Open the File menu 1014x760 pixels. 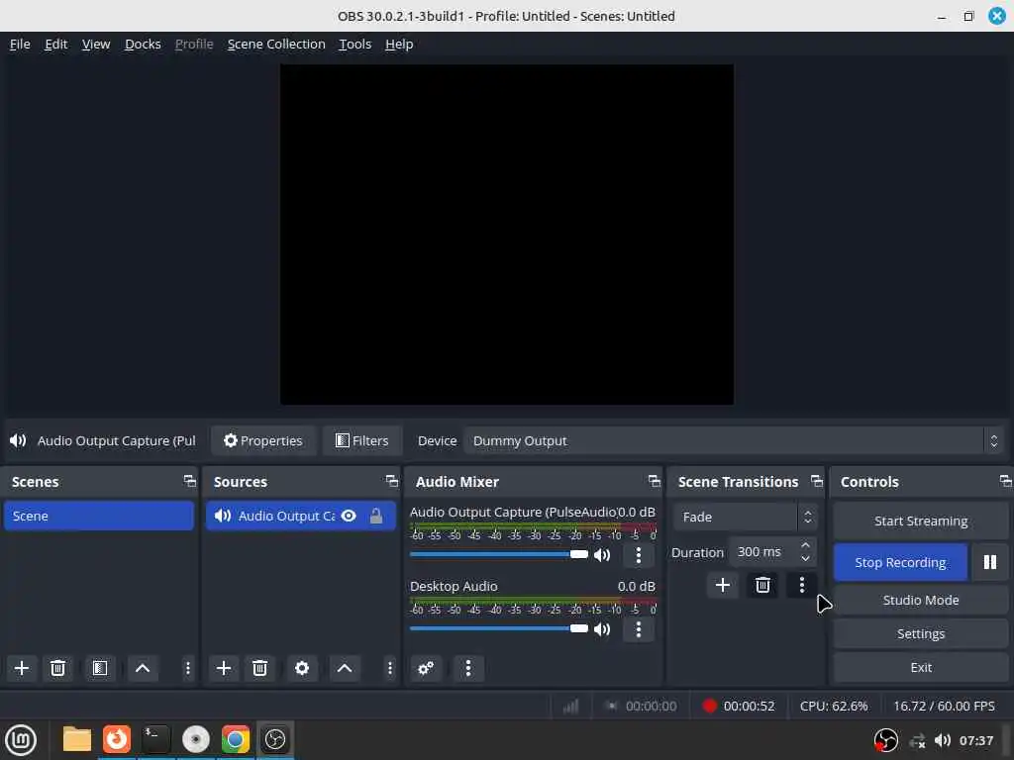[20, 44]
